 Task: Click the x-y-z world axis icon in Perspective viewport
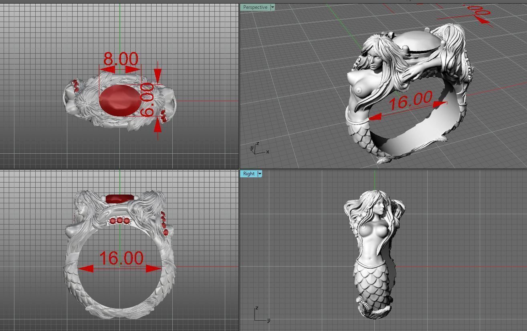click(x=259, y=148)
